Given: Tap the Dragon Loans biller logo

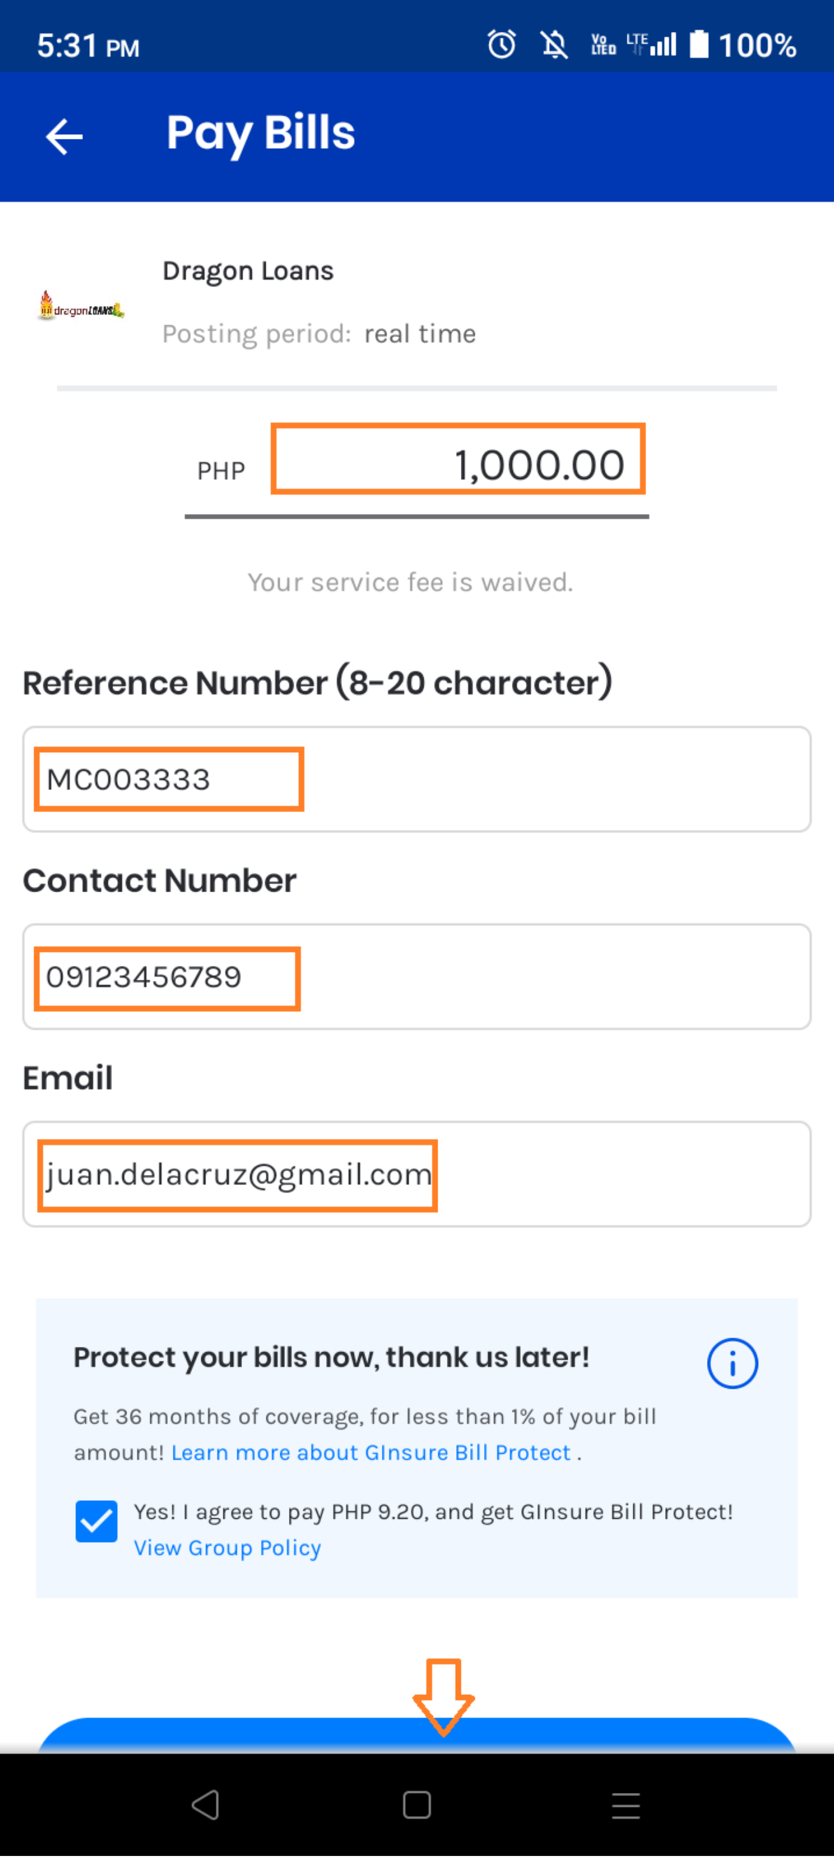Looking at the screenshot, I should coord(82,306).
